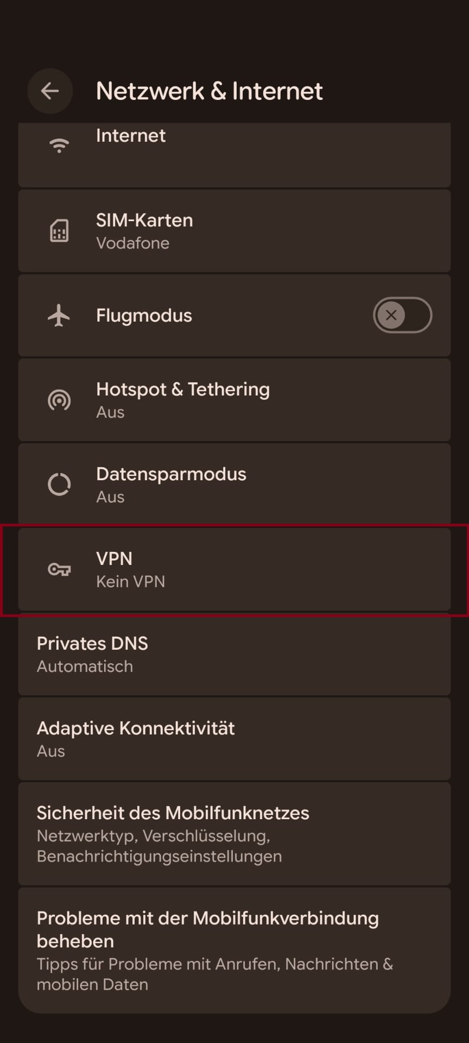Tap the X symbol inside the Flugmodus switch
This screenshot has width=469, height=1043.
[391, 315]
